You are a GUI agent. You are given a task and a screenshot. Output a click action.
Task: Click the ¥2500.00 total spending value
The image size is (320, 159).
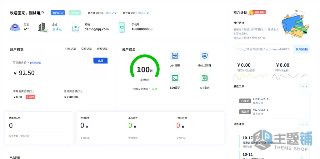[x=71, y=97]
